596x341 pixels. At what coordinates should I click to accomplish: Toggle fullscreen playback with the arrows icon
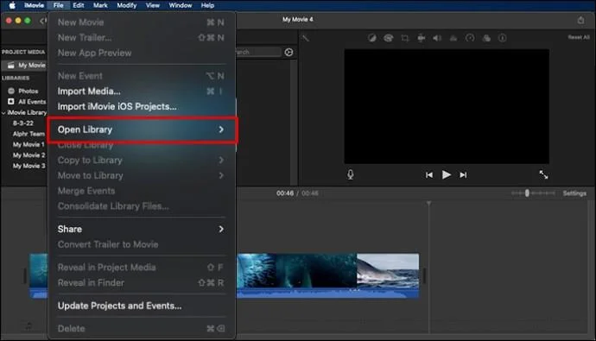pos(543,174)
